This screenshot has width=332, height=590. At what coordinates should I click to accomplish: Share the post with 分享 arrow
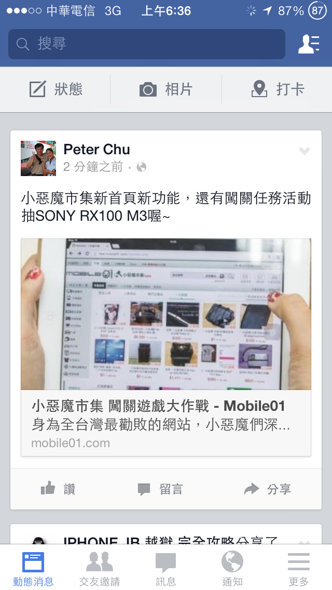pos(252,489)
